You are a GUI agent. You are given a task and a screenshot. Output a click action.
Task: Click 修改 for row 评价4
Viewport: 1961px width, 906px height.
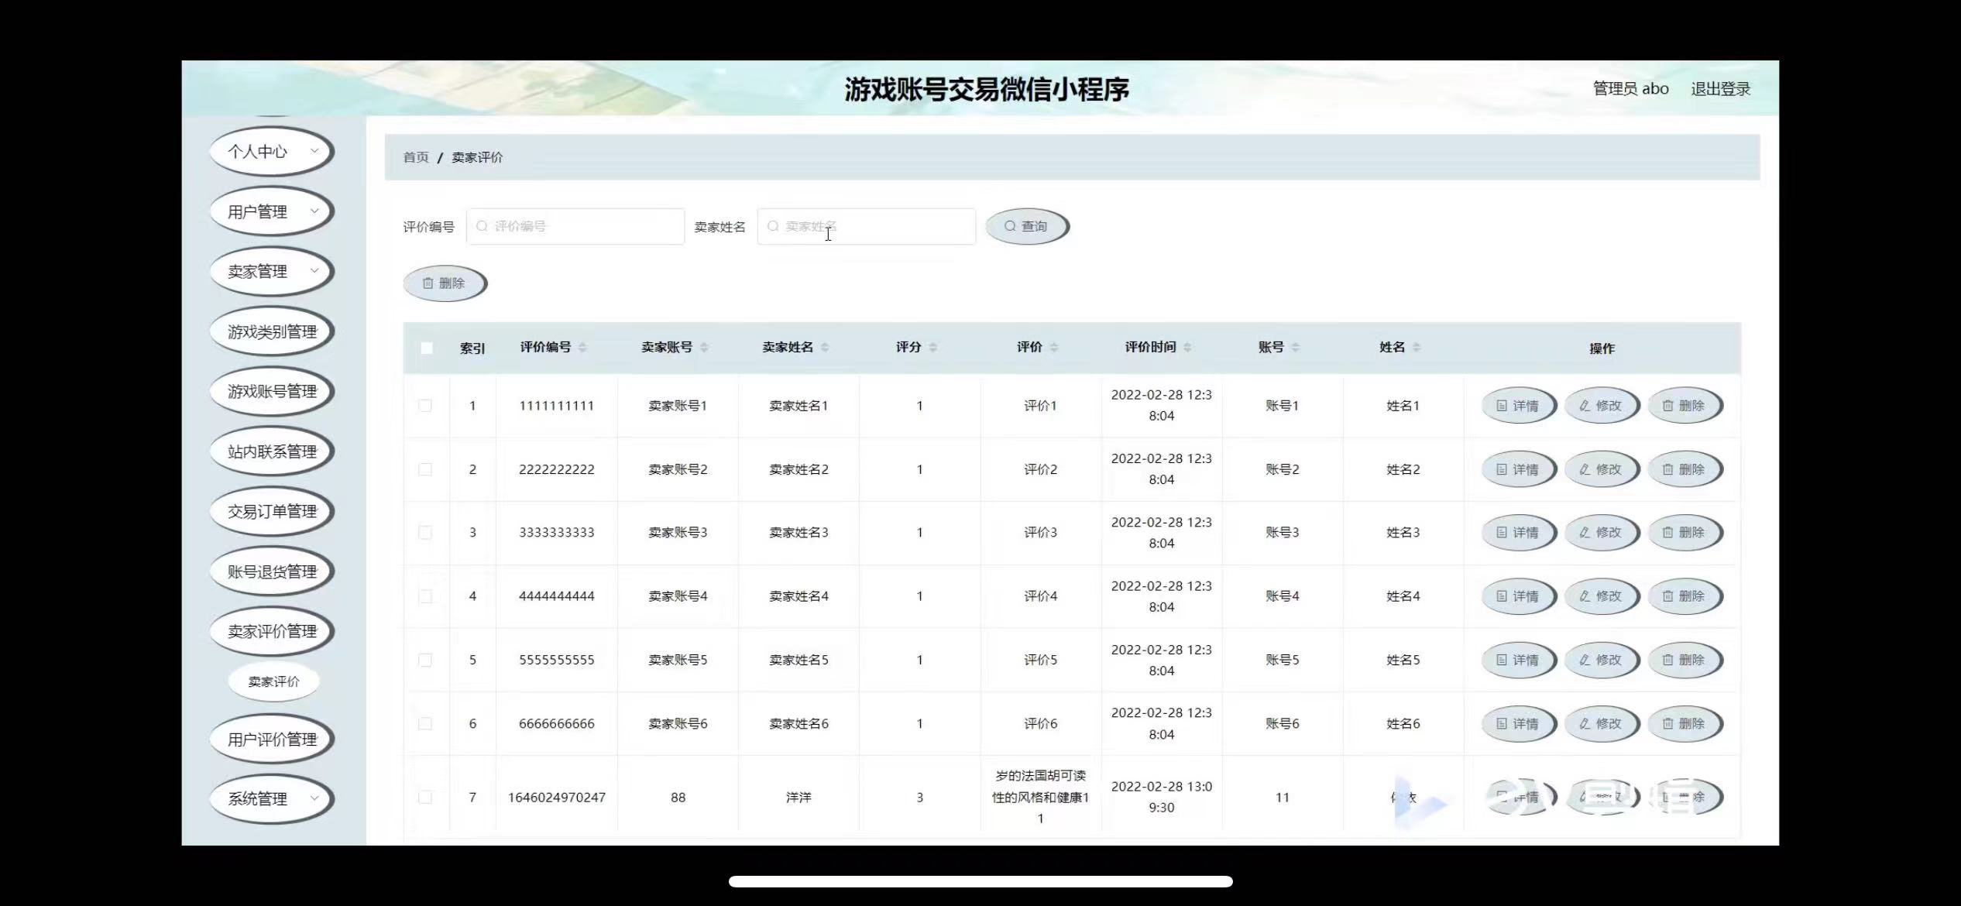coord(1602,596)
